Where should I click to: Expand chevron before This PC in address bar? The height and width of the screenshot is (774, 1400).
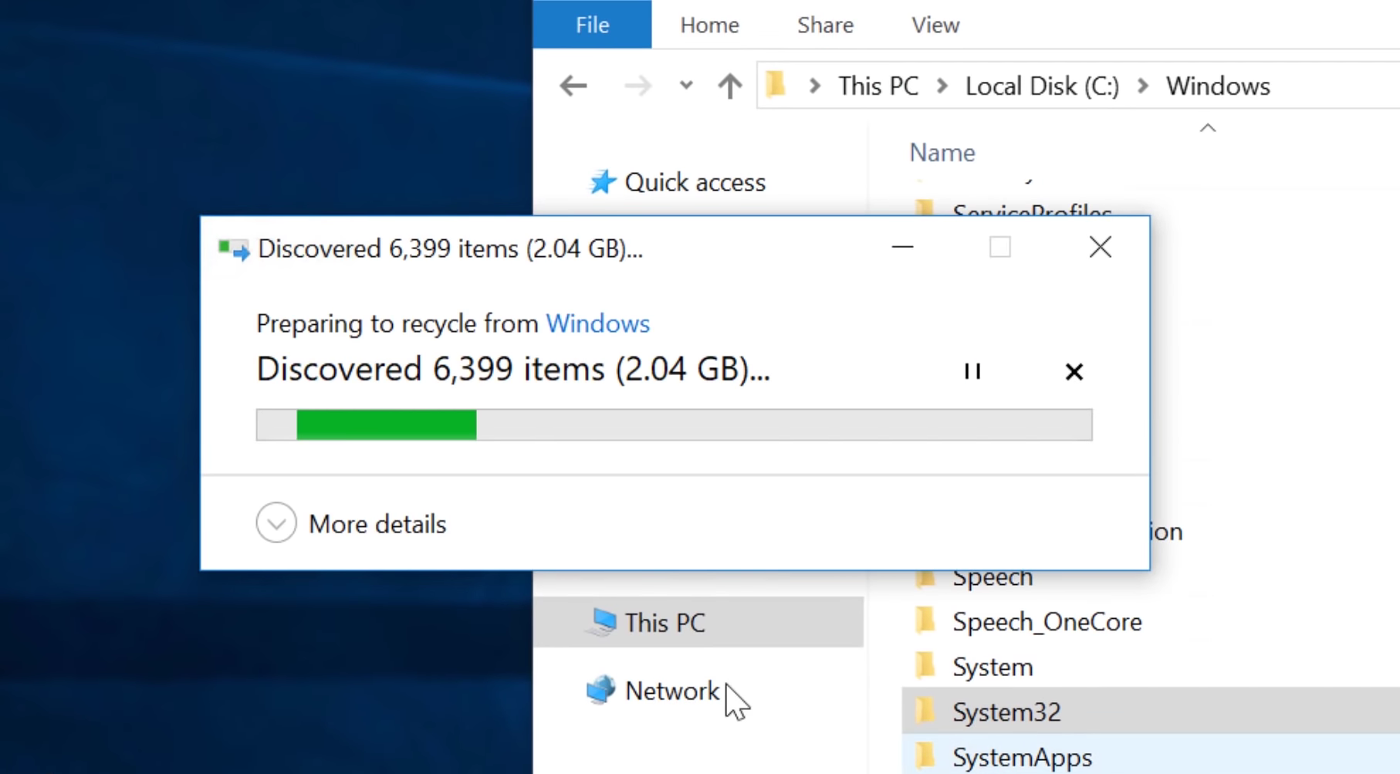[x=814, y=86]
